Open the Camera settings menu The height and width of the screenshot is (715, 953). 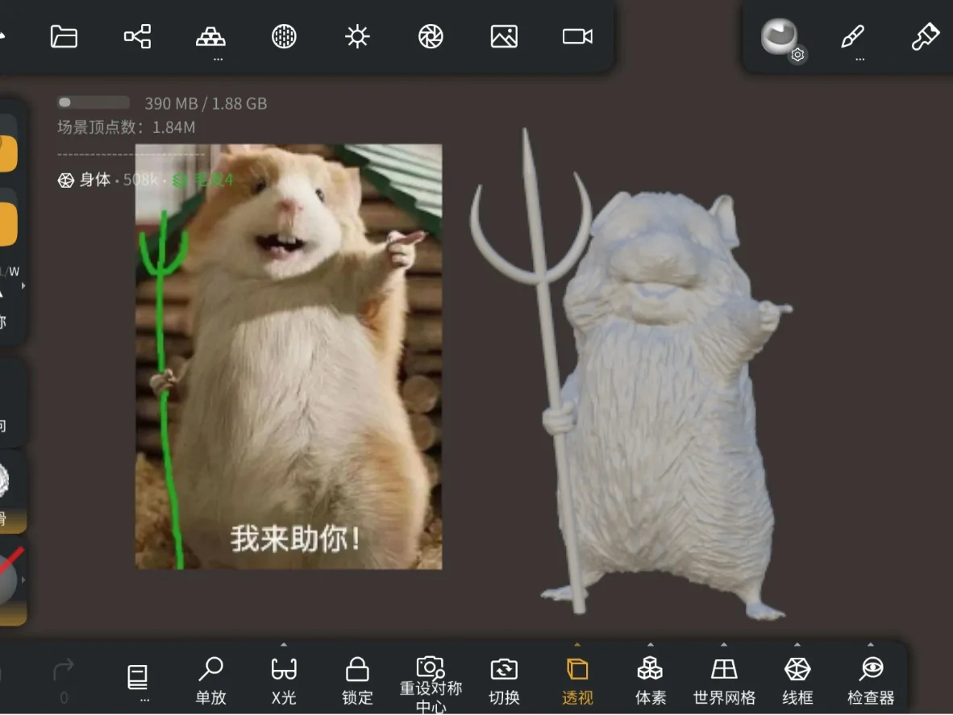577,36
